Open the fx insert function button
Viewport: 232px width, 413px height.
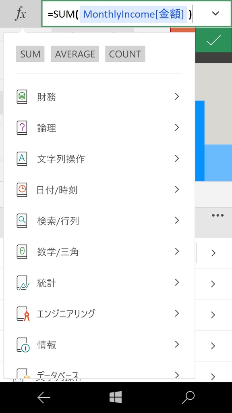click(x=21, y=13)
